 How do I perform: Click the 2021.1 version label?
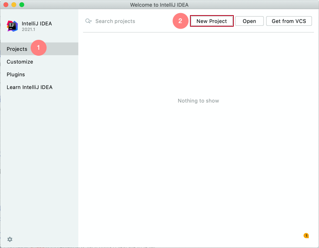coord(29,29)
